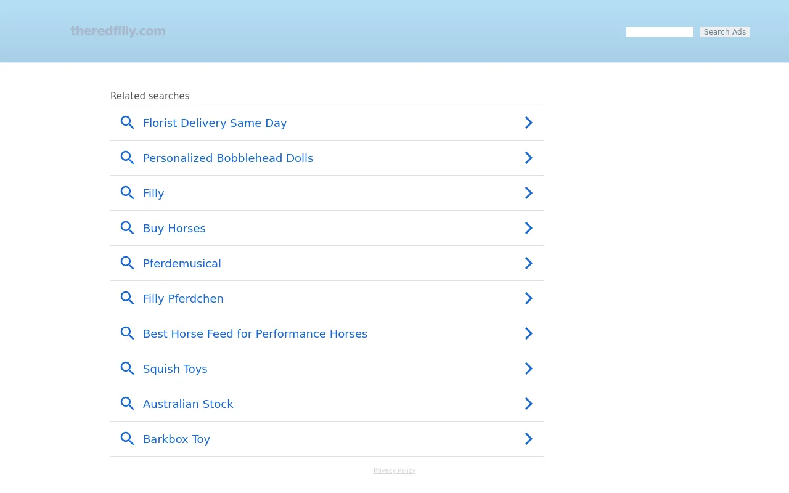This screenshot has width=789, height=493.
Task: Click the search icon beside Florist Delivery Same Day
Action: (127, 123)
